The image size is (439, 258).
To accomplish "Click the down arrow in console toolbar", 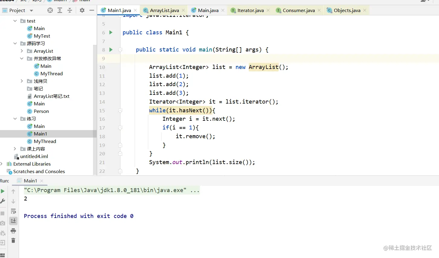I will [x=13, y=201].
